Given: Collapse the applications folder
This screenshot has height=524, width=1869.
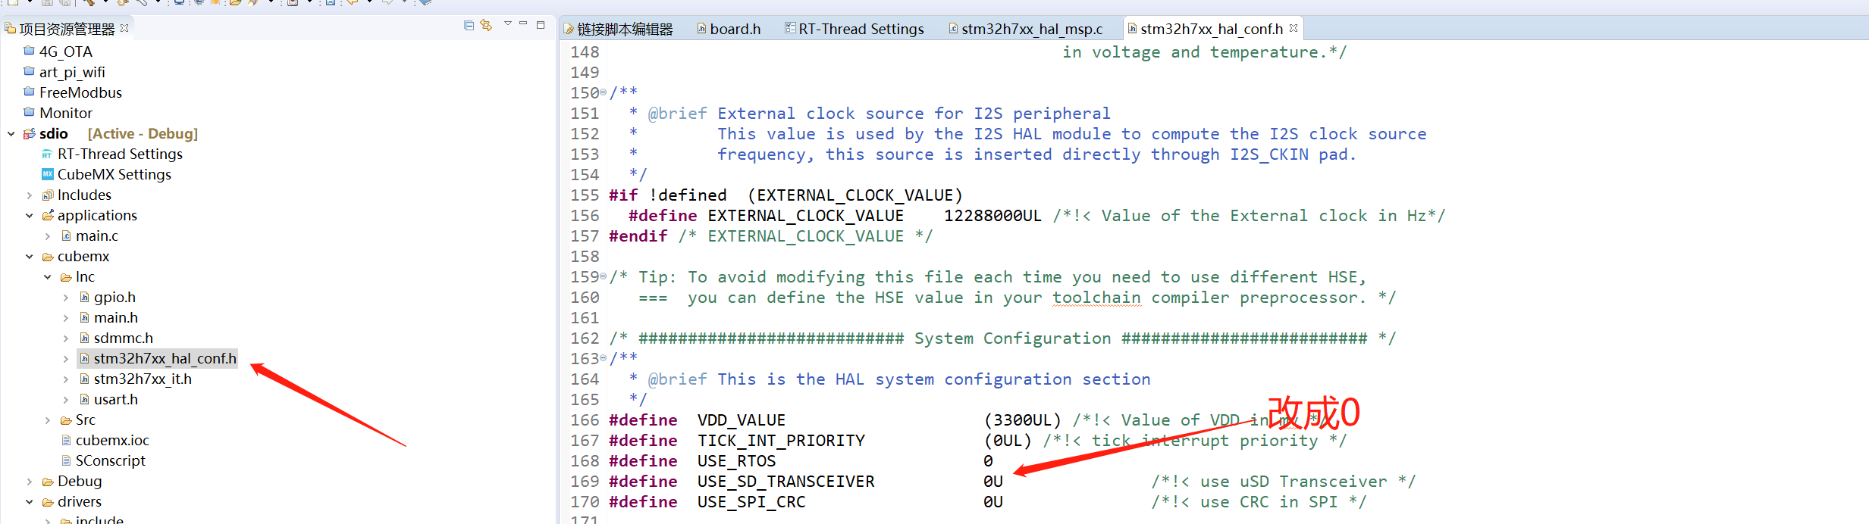Looking at the screenshot, I should 30,215.
